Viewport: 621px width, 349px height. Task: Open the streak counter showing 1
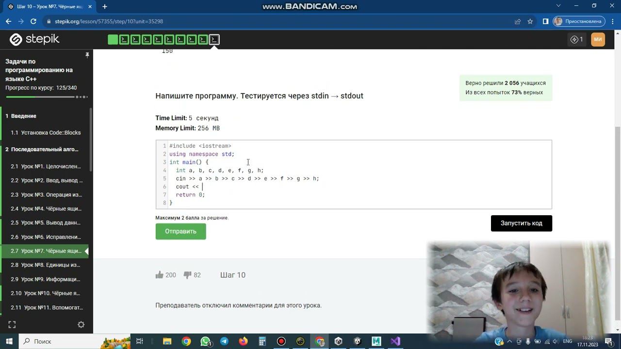pos(577,40)
